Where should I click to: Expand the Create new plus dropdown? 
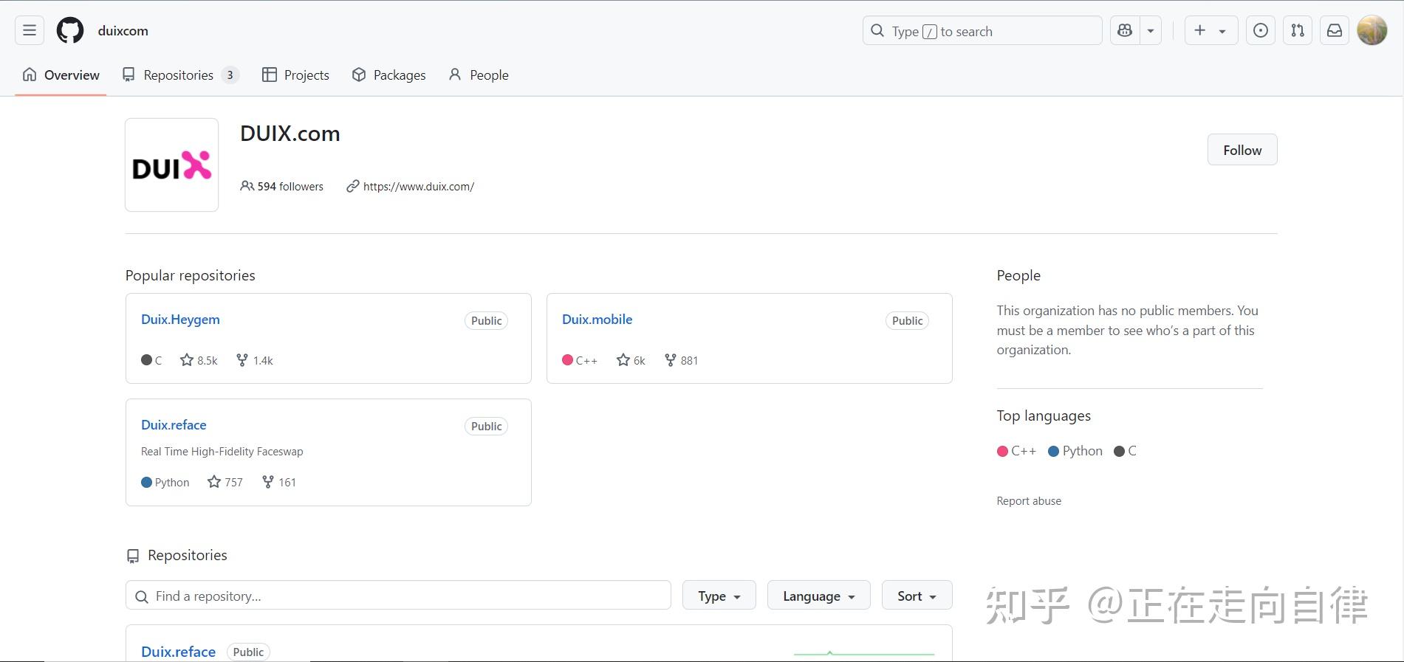click(x=1210, y=31)
